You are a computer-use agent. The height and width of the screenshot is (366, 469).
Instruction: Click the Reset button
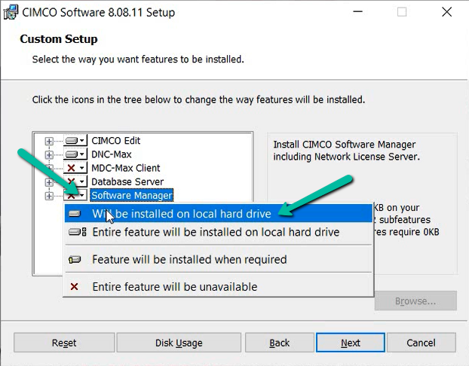(64, 343)
